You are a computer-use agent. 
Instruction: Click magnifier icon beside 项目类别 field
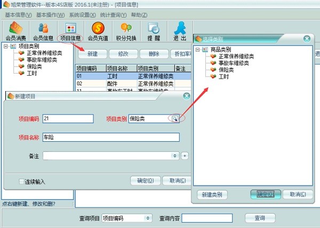coord(174,119)
